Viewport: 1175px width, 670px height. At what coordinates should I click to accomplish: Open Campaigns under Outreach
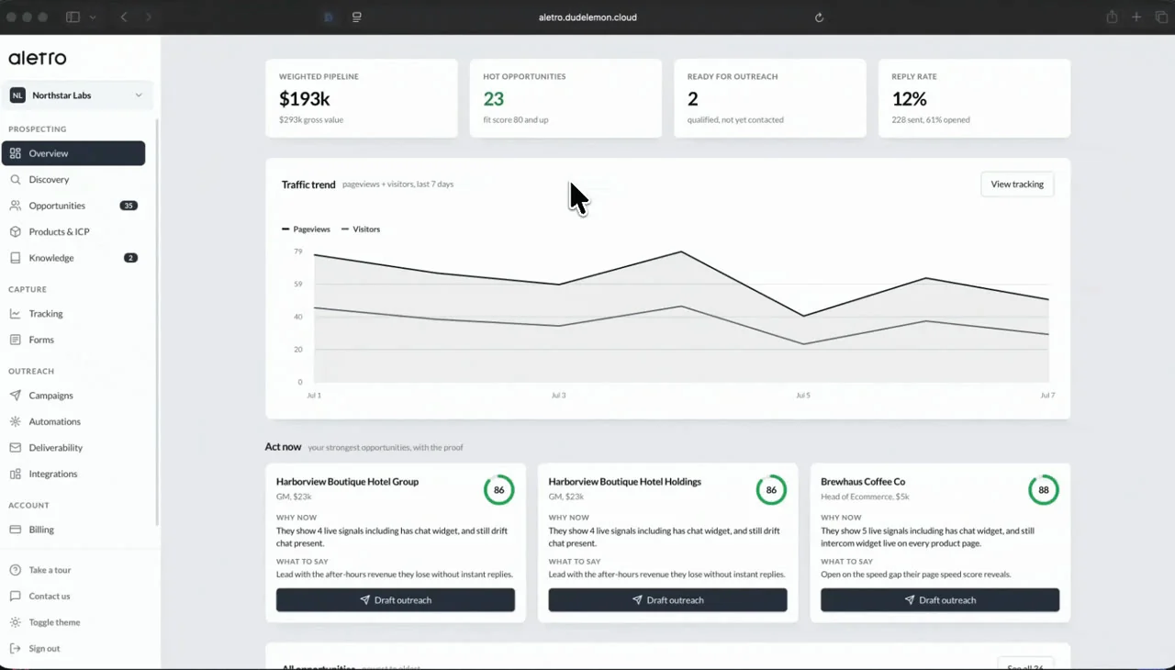click(73, 396)
